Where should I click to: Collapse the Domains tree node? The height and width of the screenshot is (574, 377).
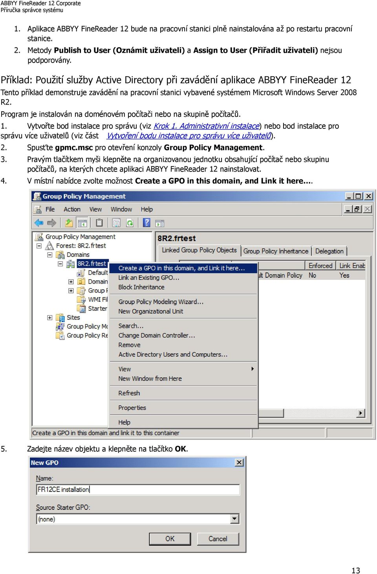50,255
